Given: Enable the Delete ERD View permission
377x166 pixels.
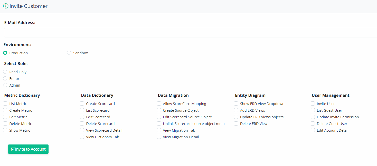Looking at the screenshot, I should [x=236, y=123].
